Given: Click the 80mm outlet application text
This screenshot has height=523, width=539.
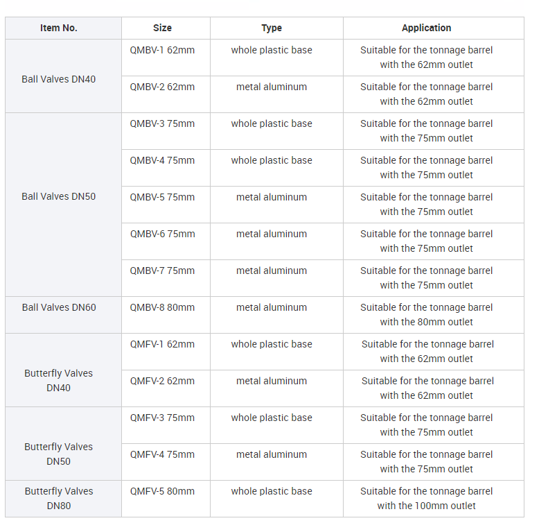Looking at the screenshot, I should tap(427, 322).
